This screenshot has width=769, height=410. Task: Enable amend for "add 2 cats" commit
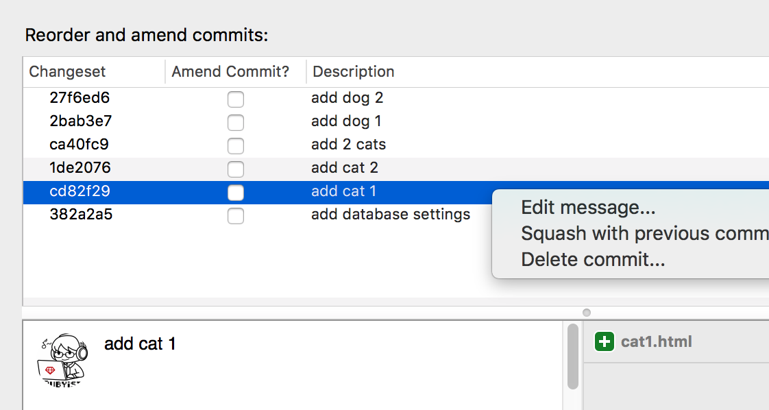click(236, 146)
